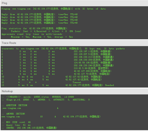This screenshot has width=148, height=131.
Task: Click the Timeout text on hop 12
Action: [x=77, y=82]
